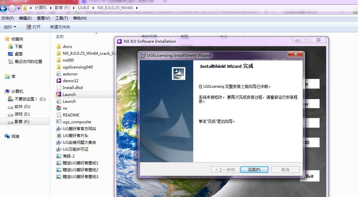This screenshot has height=197, width=358.
Task: Close the UGSLicensing InstallShield Wizard dialog
Action: [296, 54]
